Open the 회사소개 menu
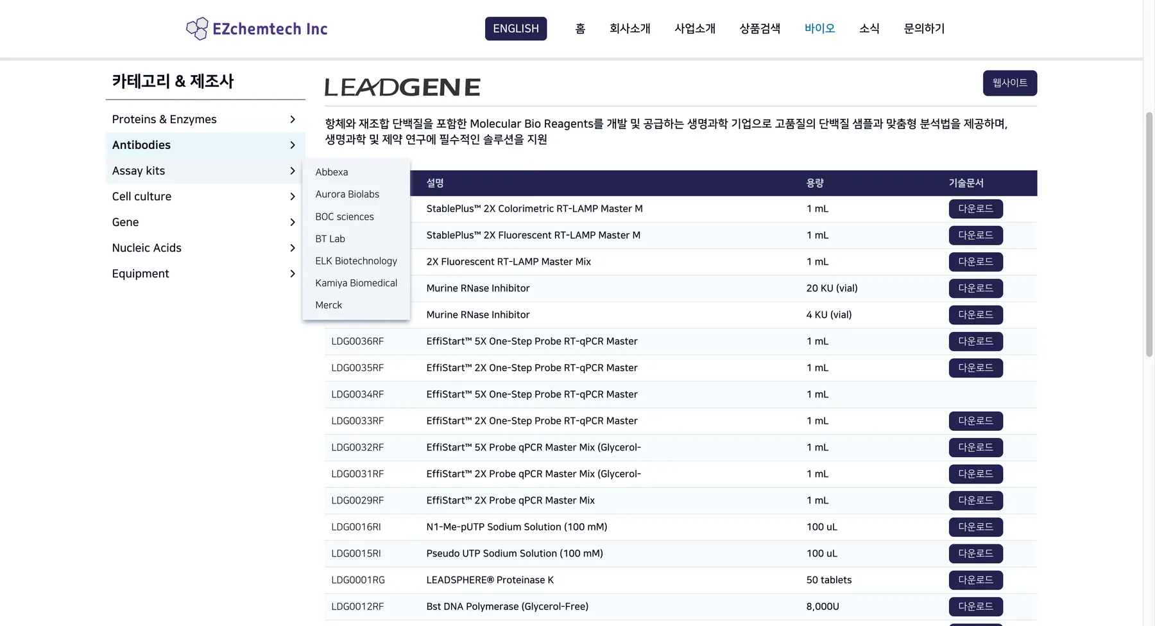 (630, 28)
